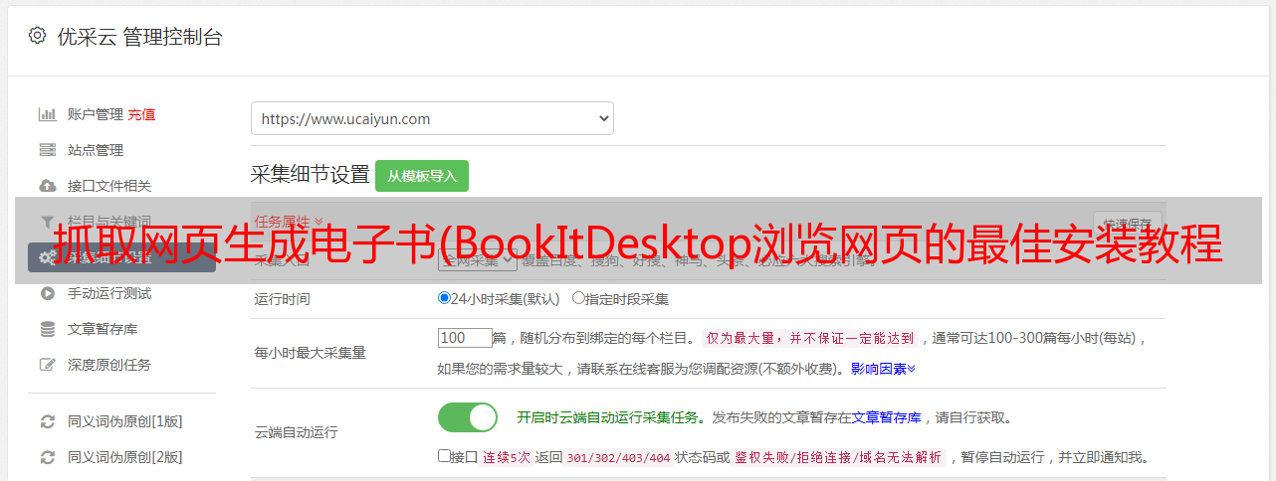Click the refresh icon for 同义词伪原创[2版]
Viewport: 1276px width, 481px height.
47,457
